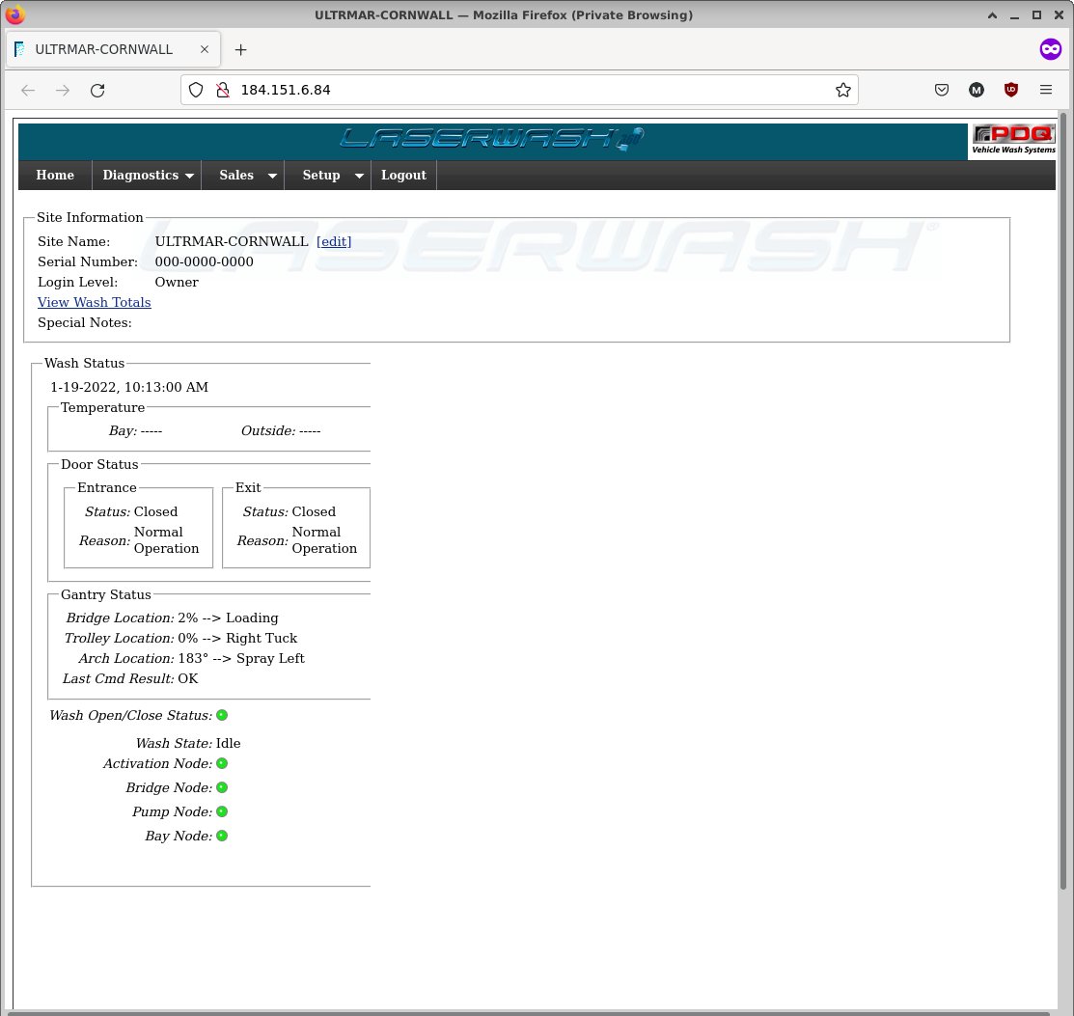Click the edit link beside site name
Image resolution: width=1074 pixels, height=1016 pixels.
(x=334, y=242)
